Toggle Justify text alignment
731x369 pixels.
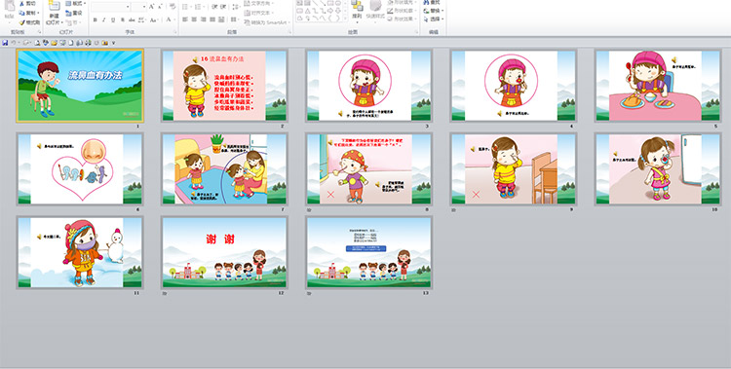pos(212,19)
